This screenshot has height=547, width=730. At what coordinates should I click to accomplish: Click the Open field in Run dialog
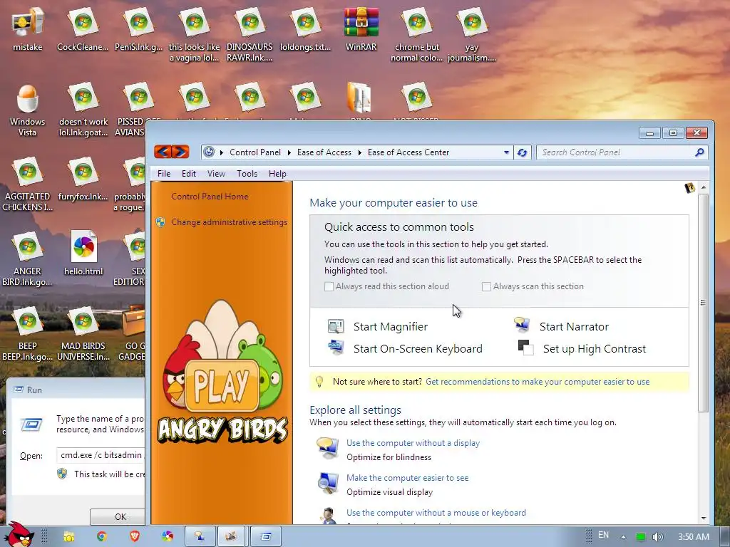click(x=101, y=455)
